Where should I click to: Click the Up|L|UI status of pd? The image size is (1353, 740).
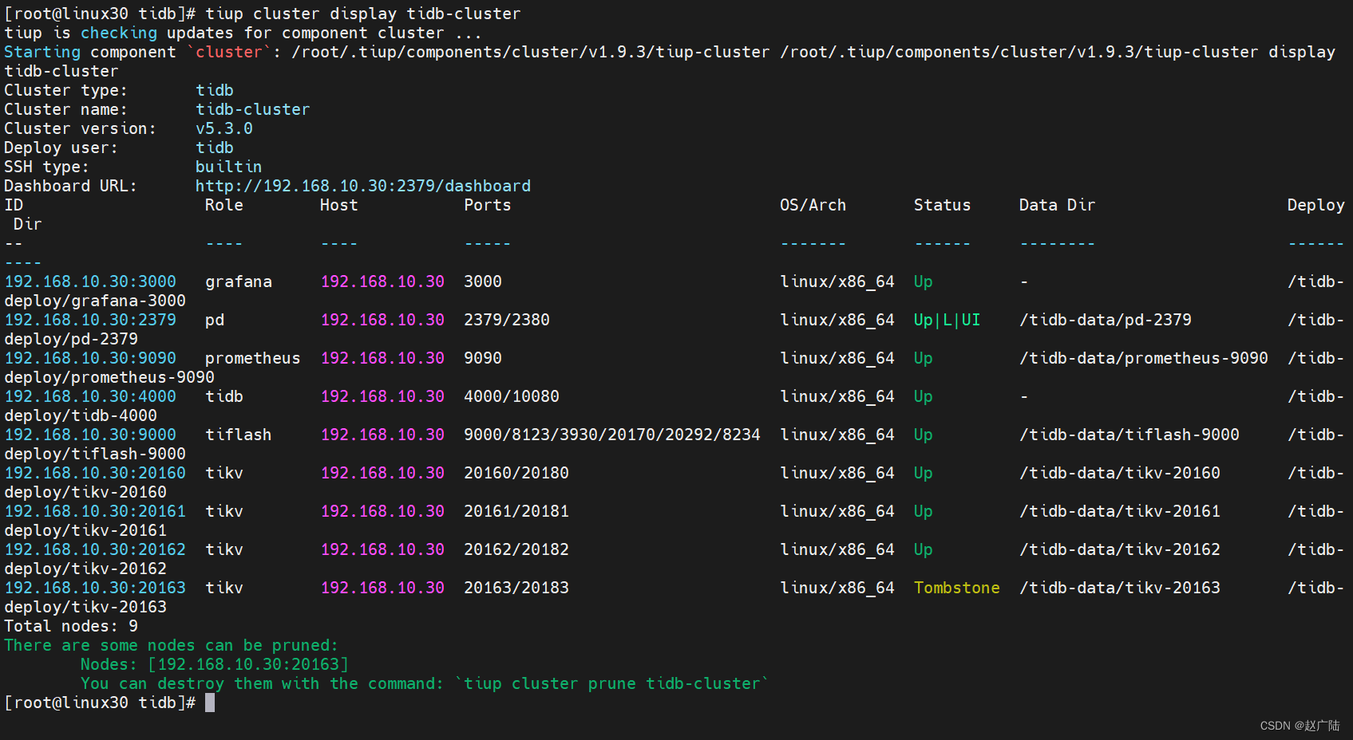[947, 320]
